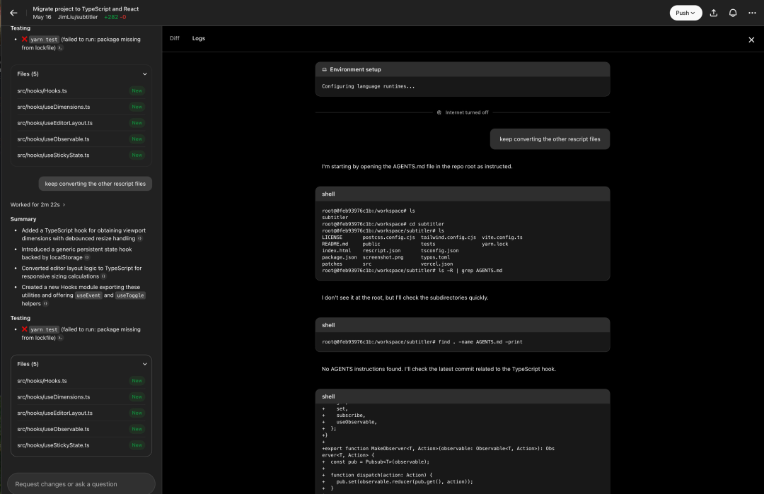Screen dimensions: 764x494
Task: Collapse the Files (5) list above the chat message
Action: click(144, 74)
